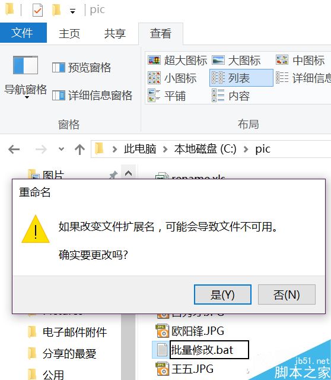Select Small icons (小图标) layout

(x=172, y=78)
